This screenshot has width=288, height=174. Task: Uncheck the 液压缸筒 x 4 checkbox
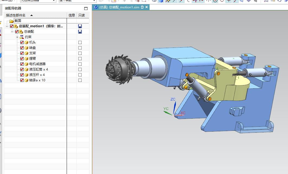pyautogui.click(x=22, y=69)
